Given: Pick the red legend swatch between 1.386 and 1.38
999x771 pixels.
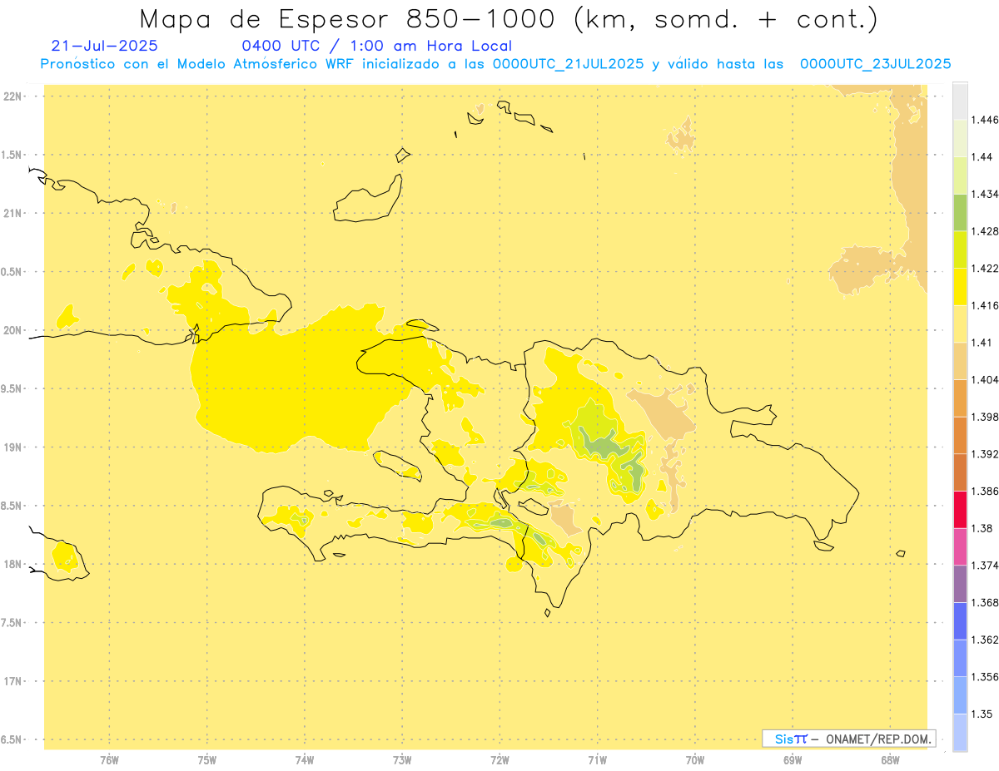Looking at the screenshot, I should click(x=960, y=509).
